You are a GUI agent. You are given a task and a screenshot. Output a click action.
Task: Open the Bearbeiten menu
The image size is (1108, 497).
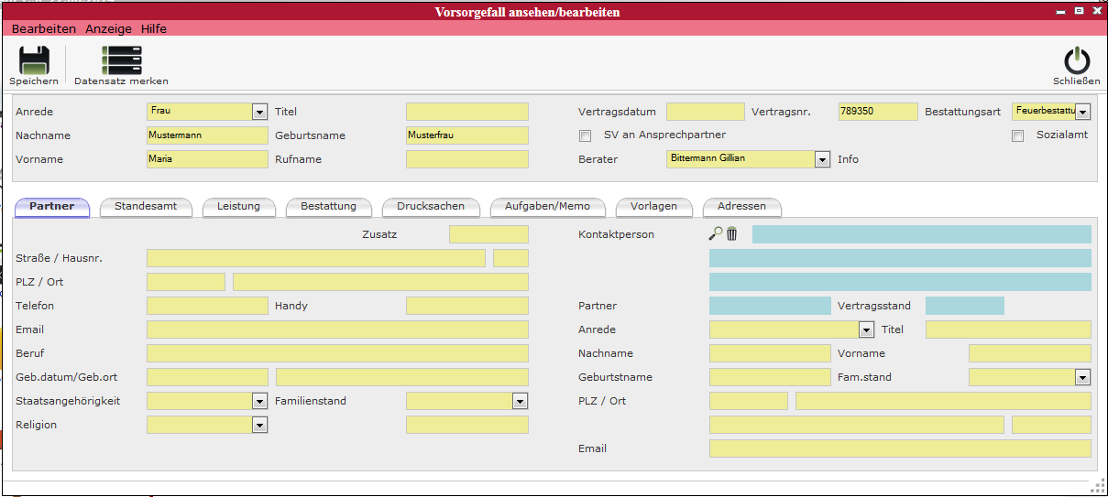pyautogui.click(x=44, y=29)
